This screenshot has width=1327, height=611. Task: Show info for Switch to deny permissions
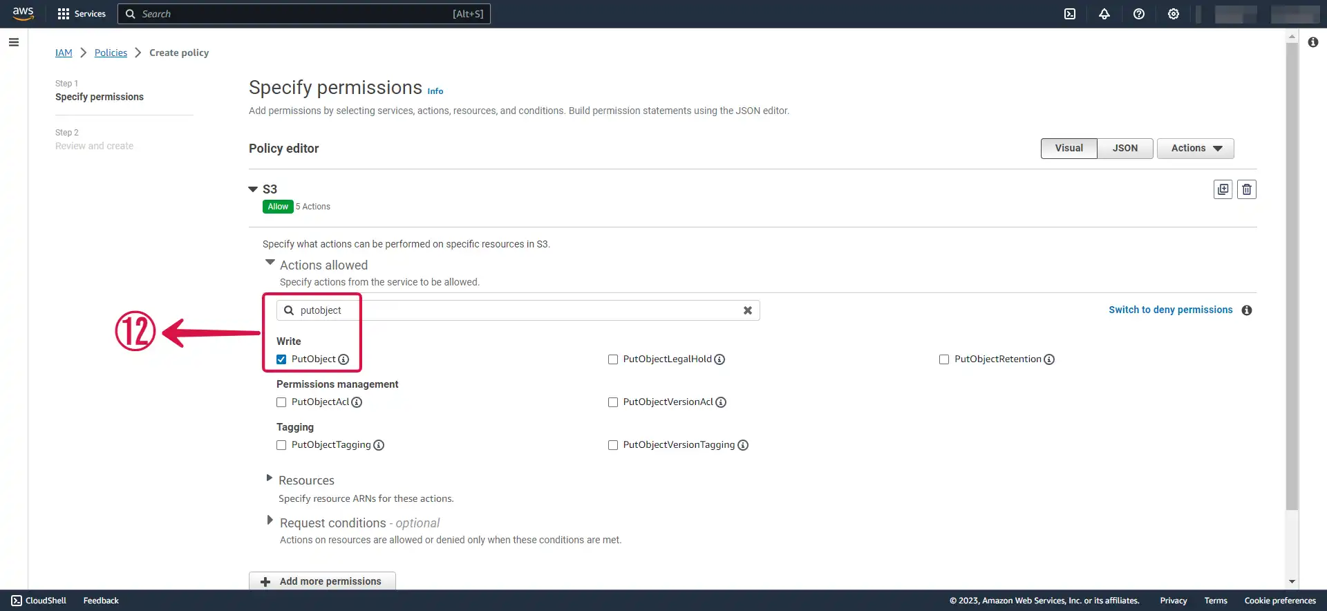1247,310
